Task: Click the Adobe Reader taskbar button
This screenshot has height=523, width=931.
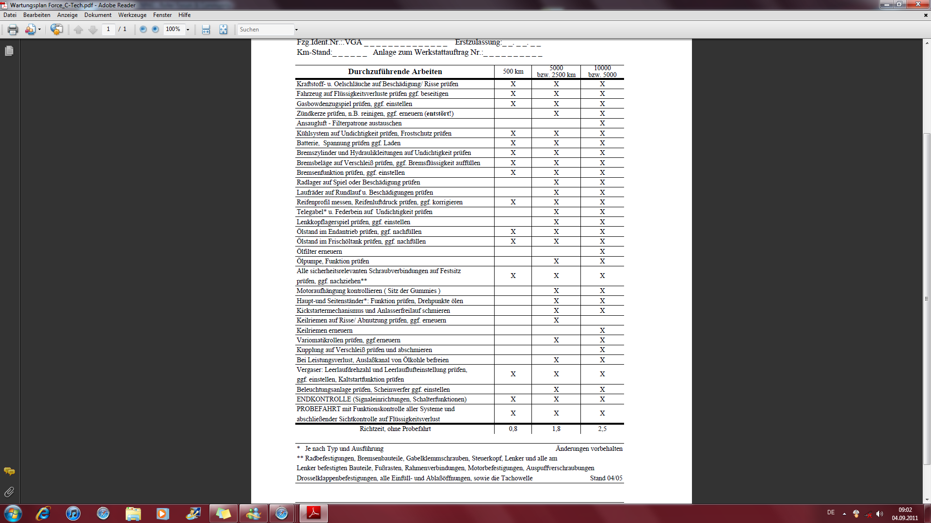Action: tap(314, 513)
